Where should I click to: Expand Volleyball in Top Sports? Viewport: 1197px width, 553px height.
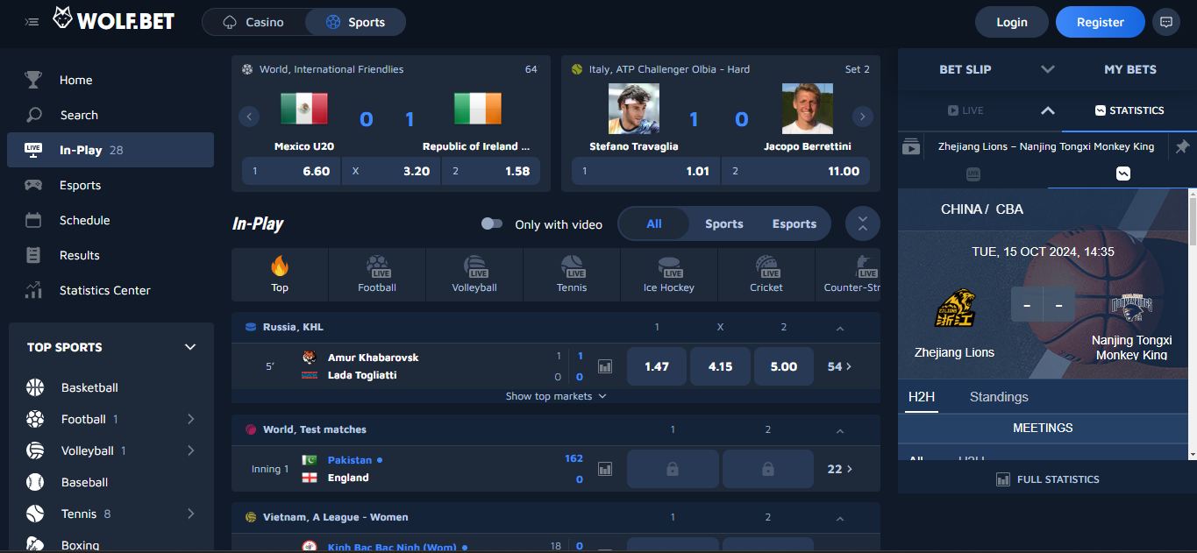tap(190, 450)
